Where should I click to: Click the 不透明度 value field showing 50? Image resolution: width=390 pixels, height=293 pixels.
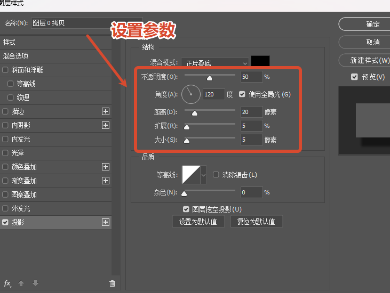tap(251, 77)
